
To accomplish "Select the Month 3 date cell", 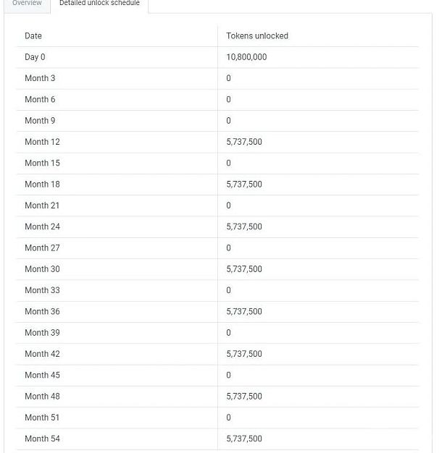I will 40,78.
